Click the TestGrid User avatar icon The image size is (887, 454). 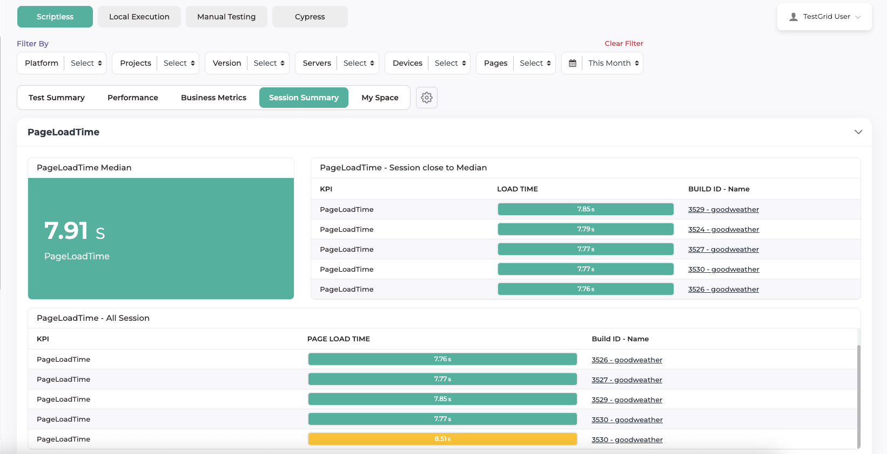pos(794,17)
